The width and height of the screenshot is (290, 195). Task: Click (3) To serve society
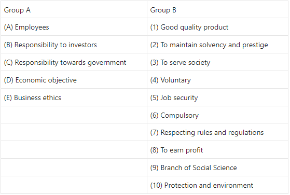pyautogui.click(x=217, y=62)
